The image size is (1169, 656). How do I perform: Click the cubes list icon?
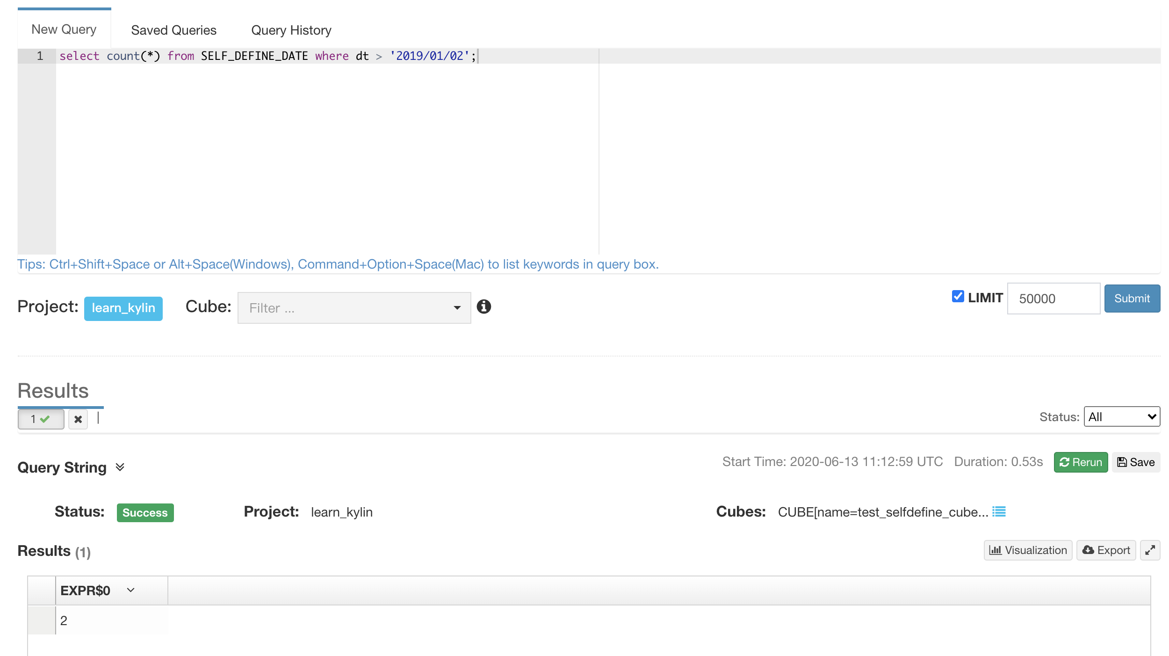click(999, 511)
